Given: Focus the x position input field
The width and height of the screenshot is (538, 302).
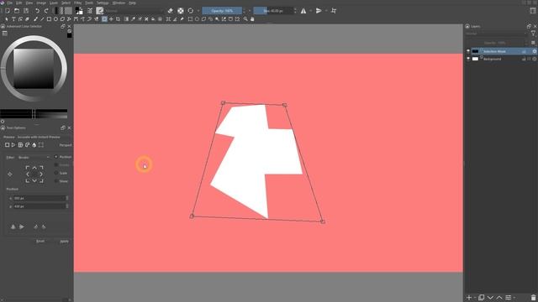Looking at the screenshot, I should [x=40, y=198].
